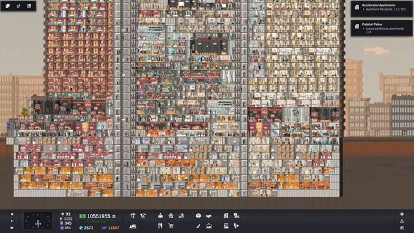Click the bank icon beside money

(114, 216)
